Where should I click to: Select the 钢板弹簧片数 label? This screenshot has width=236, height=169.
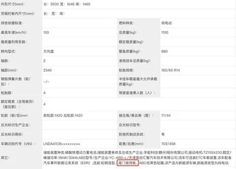(x=15, y=81)
